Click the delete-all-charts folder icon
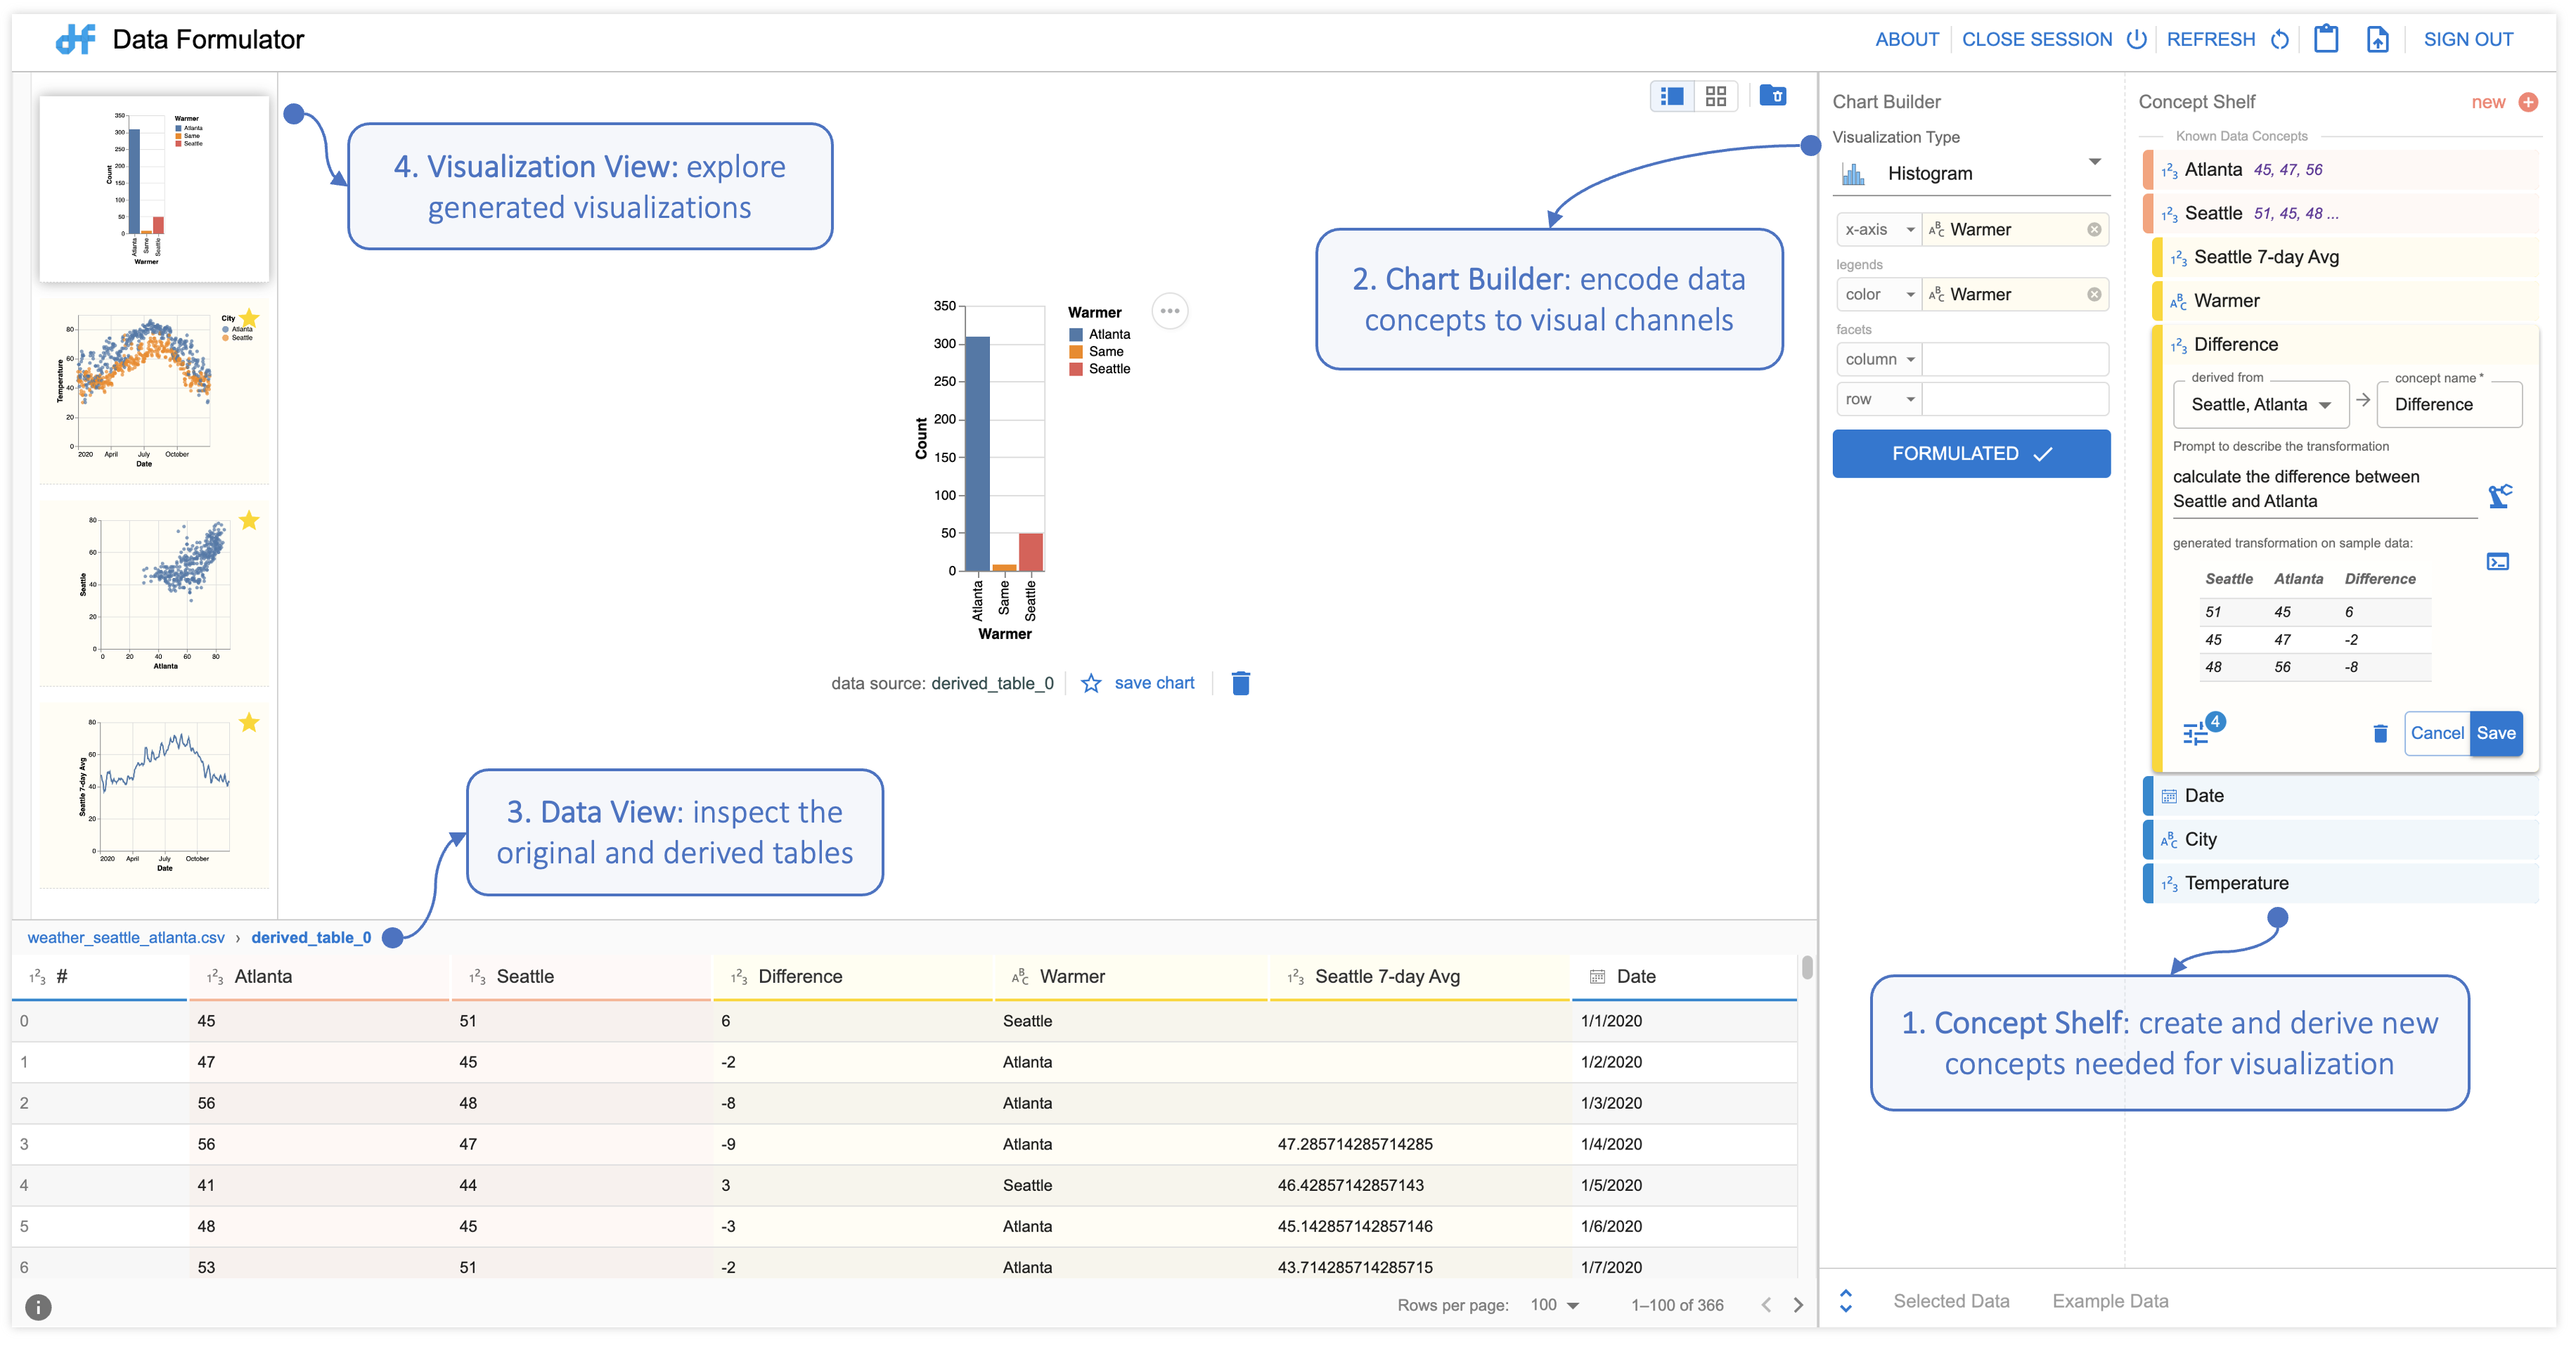This screenshot has width=2576, height=1347. (1775, 95)
